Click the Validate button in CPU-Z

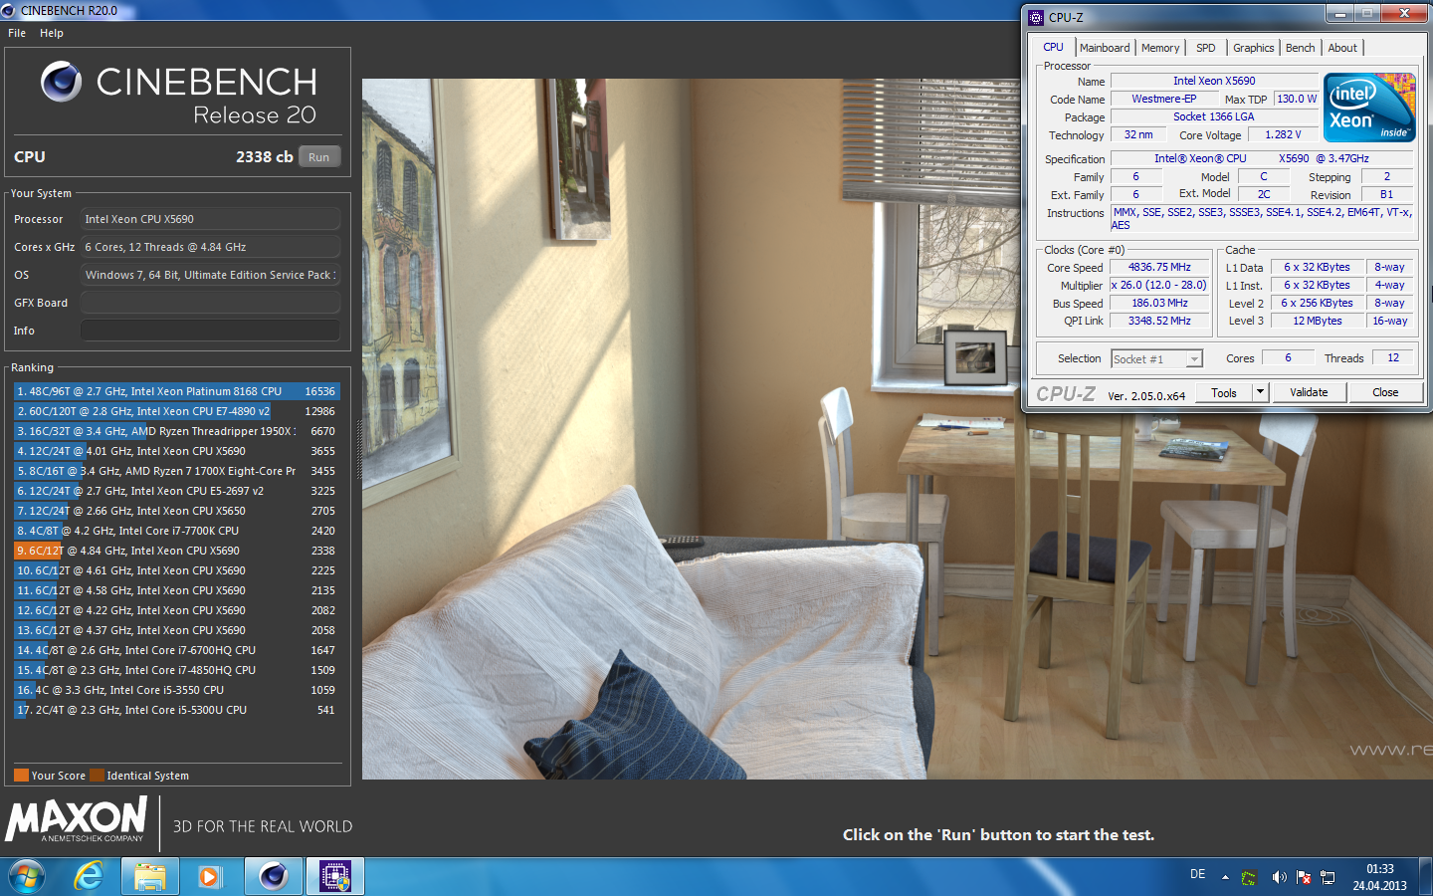[x=1309, y=392]
